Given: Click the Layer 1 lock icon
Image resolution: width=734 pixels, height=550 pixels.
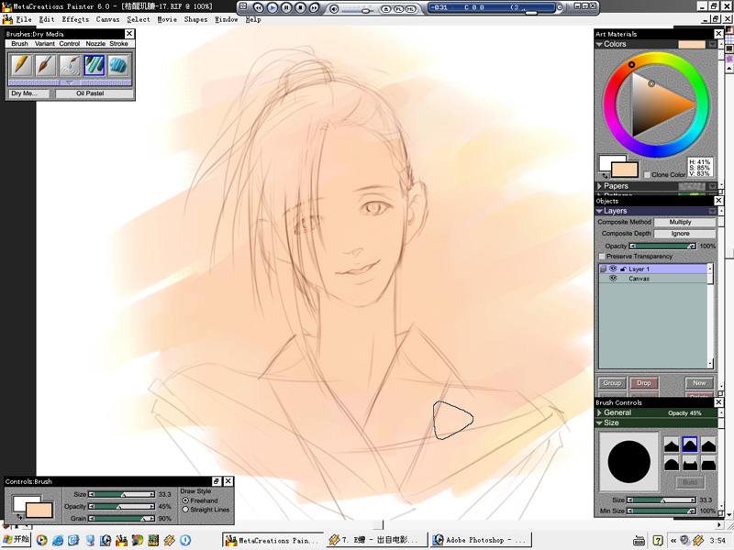Looking at the screenshot, I should (x=623, y=269).
